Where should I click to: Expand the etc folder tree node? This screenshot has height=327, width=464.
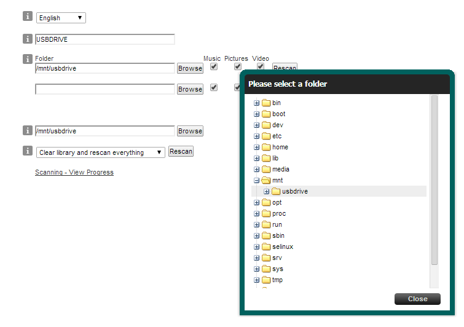tap(257, 136)
